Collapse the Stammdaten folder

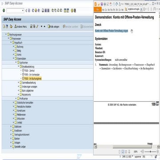[13, 58]
